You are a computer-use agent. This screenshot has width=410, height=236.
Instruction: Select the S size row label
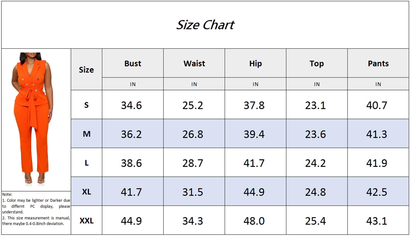(86, 105)
